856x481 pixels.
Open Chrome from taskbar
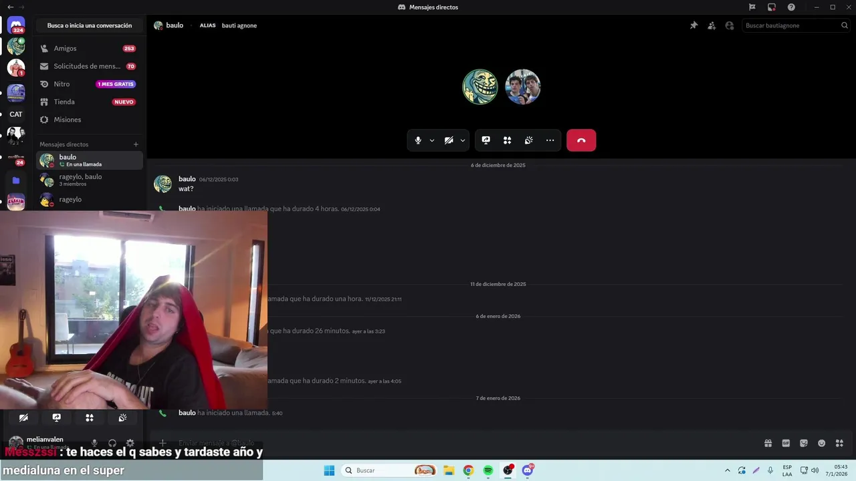pyautogui.click(x=468, y=470)
